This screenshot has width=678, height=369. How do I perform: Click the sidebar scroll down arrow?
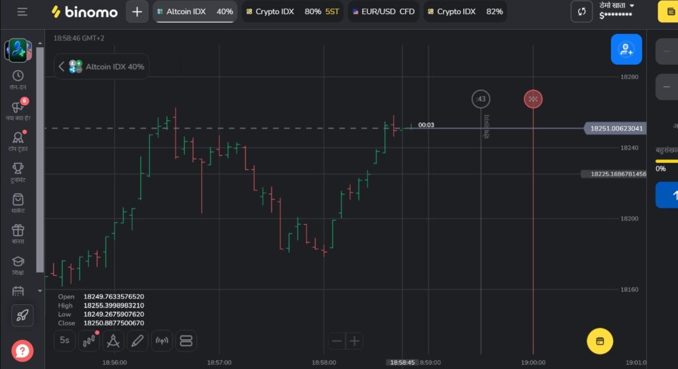tap(40, 291)
